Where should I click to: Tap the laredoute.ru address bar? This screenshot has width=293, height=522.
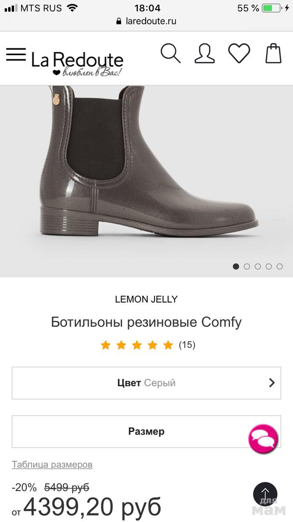146,21
